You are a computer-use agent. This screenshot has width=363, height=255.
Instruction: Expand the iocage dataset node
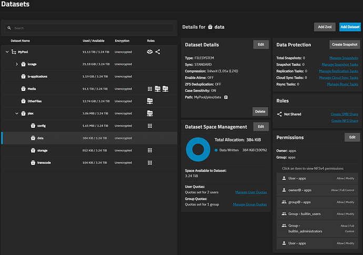[17, 64]
